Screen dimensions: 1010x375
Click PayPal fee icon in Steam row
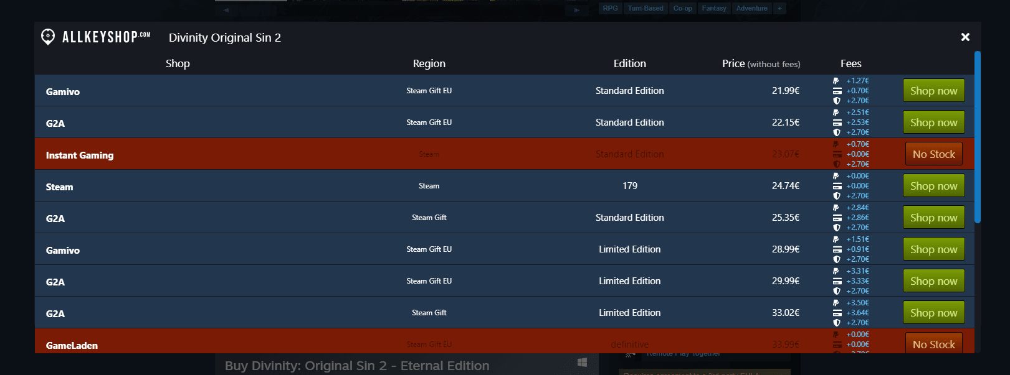(836, 176)
